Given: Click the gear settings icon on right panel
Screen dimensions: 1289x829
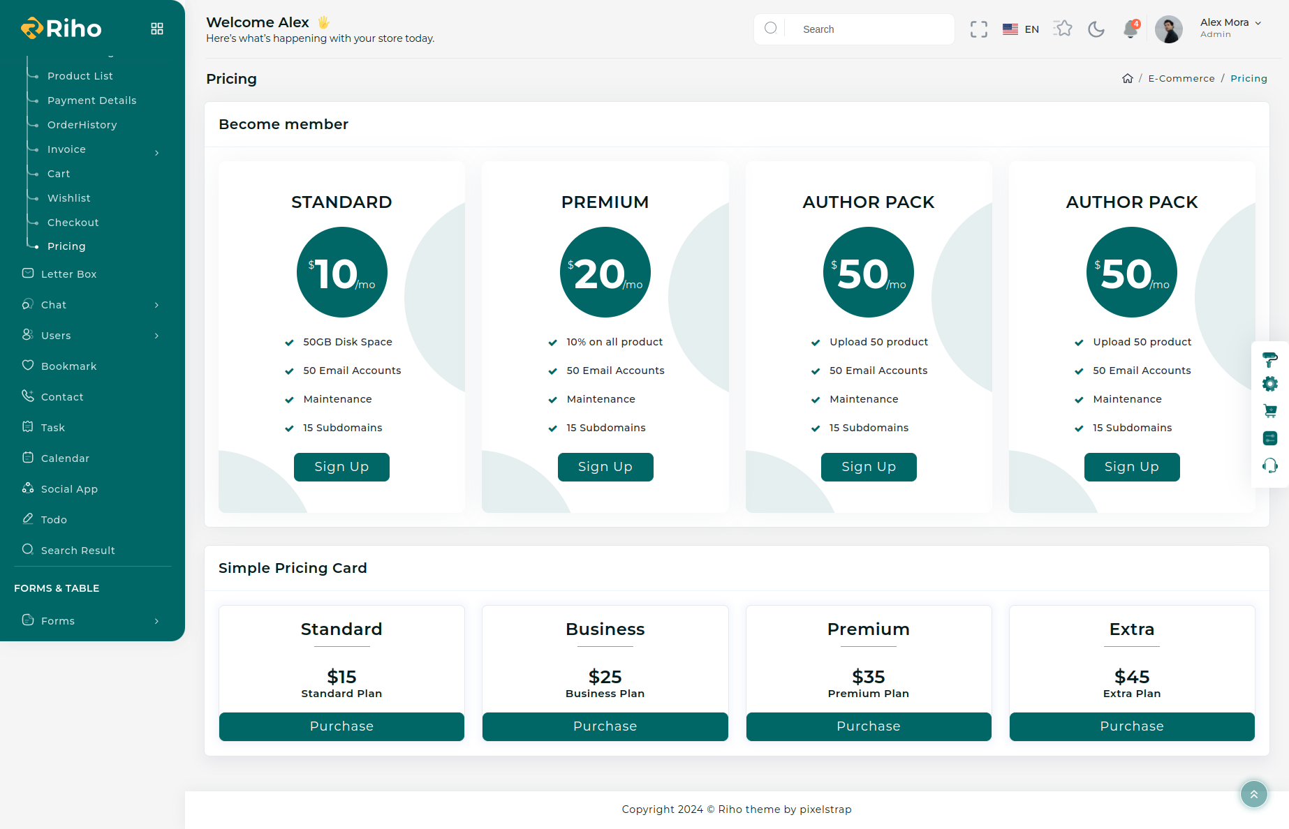Looking at the screenshot, I should (1269, 384).
